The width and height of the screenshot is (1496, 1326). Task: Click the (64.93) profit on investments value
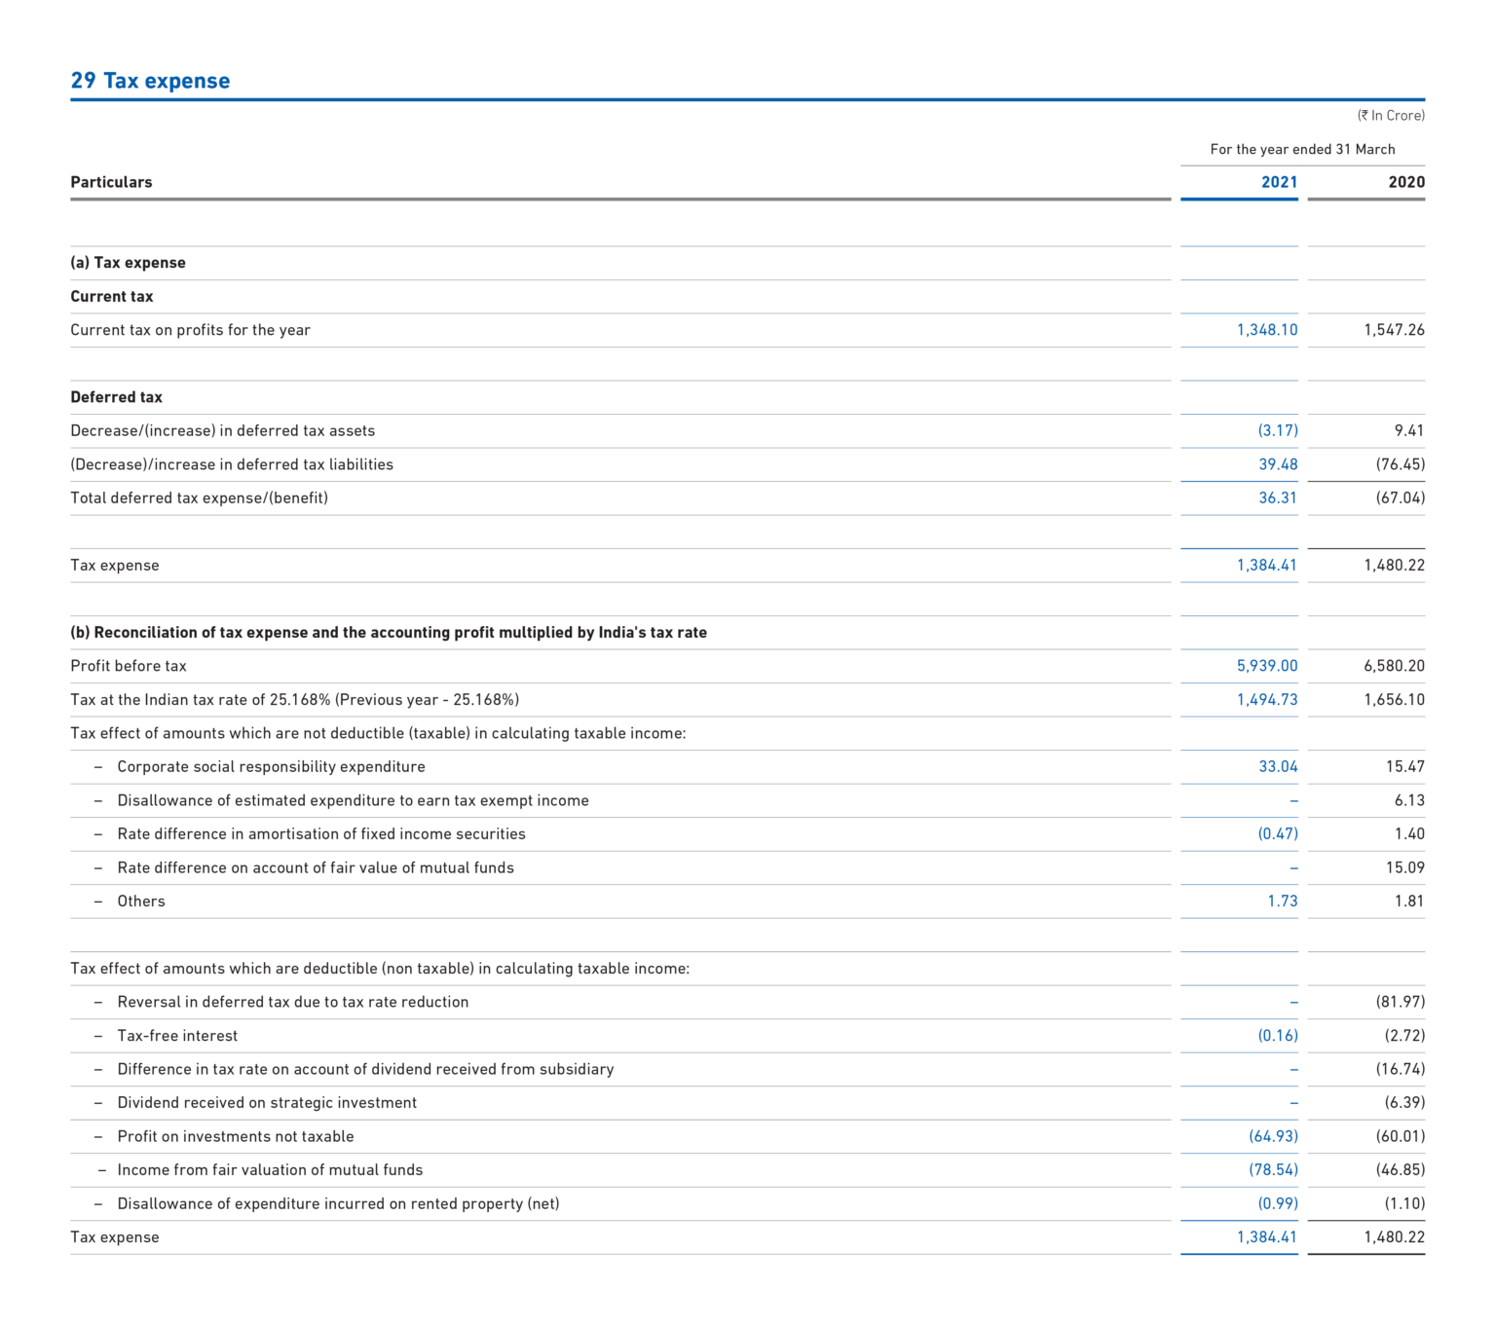[x=1274, y=1135]
